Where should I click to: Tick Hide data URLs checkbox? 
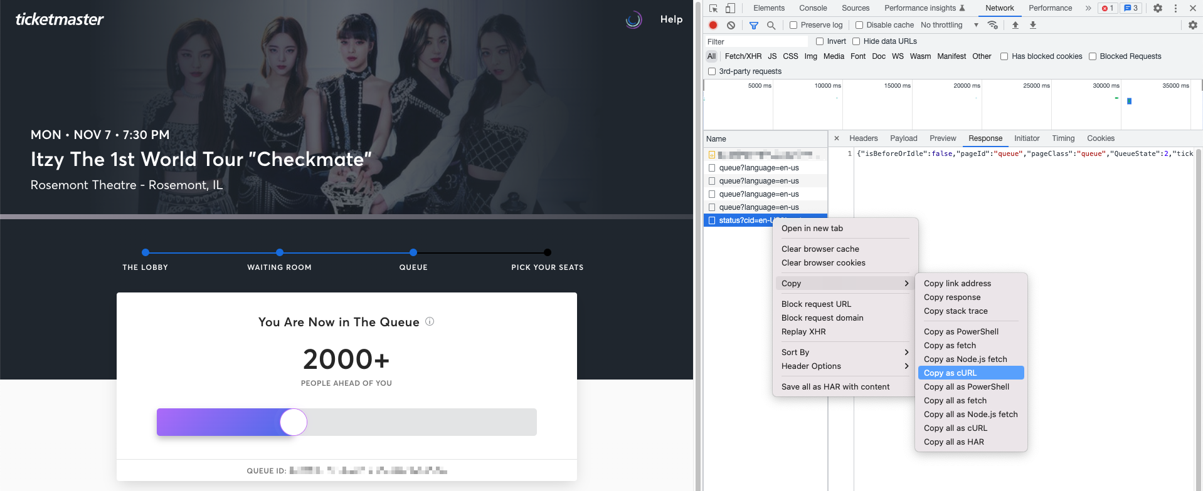856,41
